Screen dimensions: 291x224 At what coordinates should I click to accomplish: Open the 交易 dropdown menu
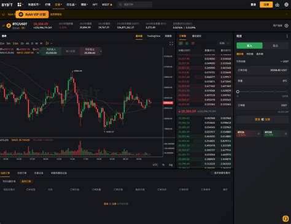coord(58,4)
